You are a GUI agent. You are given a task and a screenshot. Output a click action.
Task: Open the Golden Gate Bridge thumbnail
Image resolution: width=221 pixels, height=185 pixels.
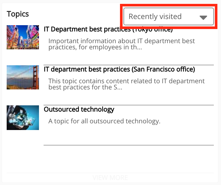(x=23, y=77)
